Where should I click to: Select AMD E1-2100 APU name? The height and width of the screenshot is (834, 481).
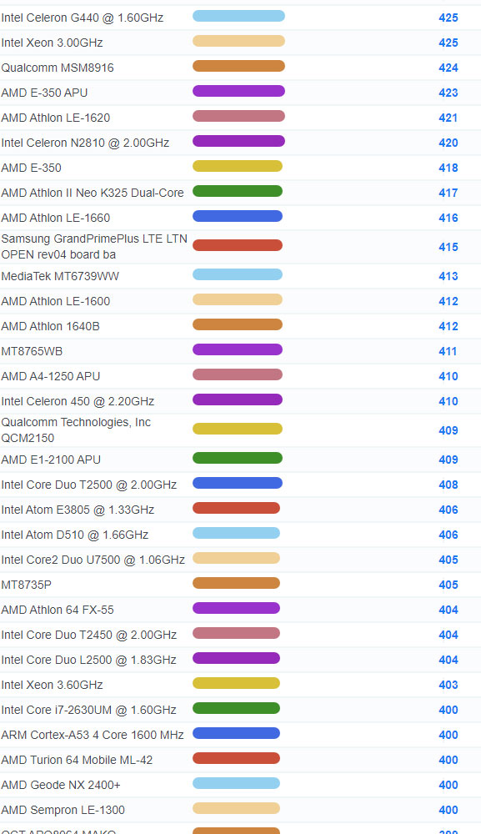51,460
